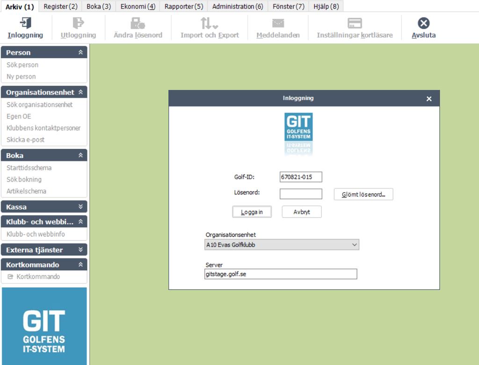Click the Inloggning dialog title bar
This screenshot has height=365, width=479.
point(298,98)
